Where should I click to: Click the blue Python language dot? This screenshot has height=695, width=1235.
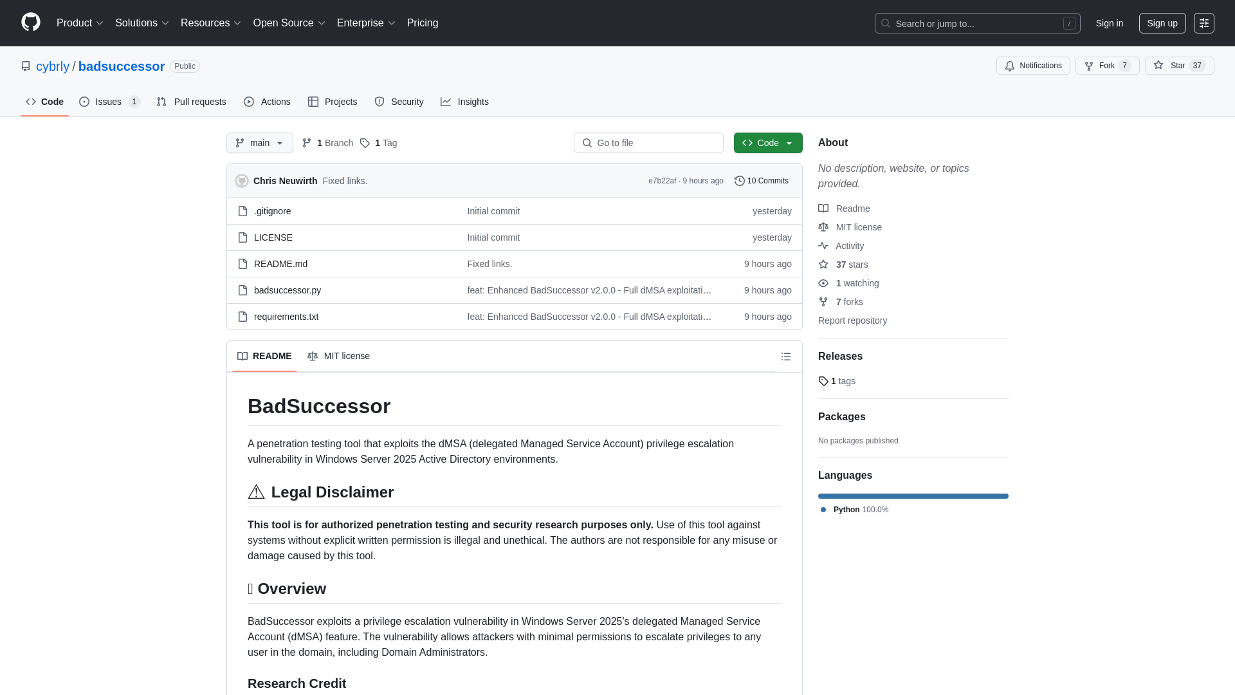(x=823, y=510)
